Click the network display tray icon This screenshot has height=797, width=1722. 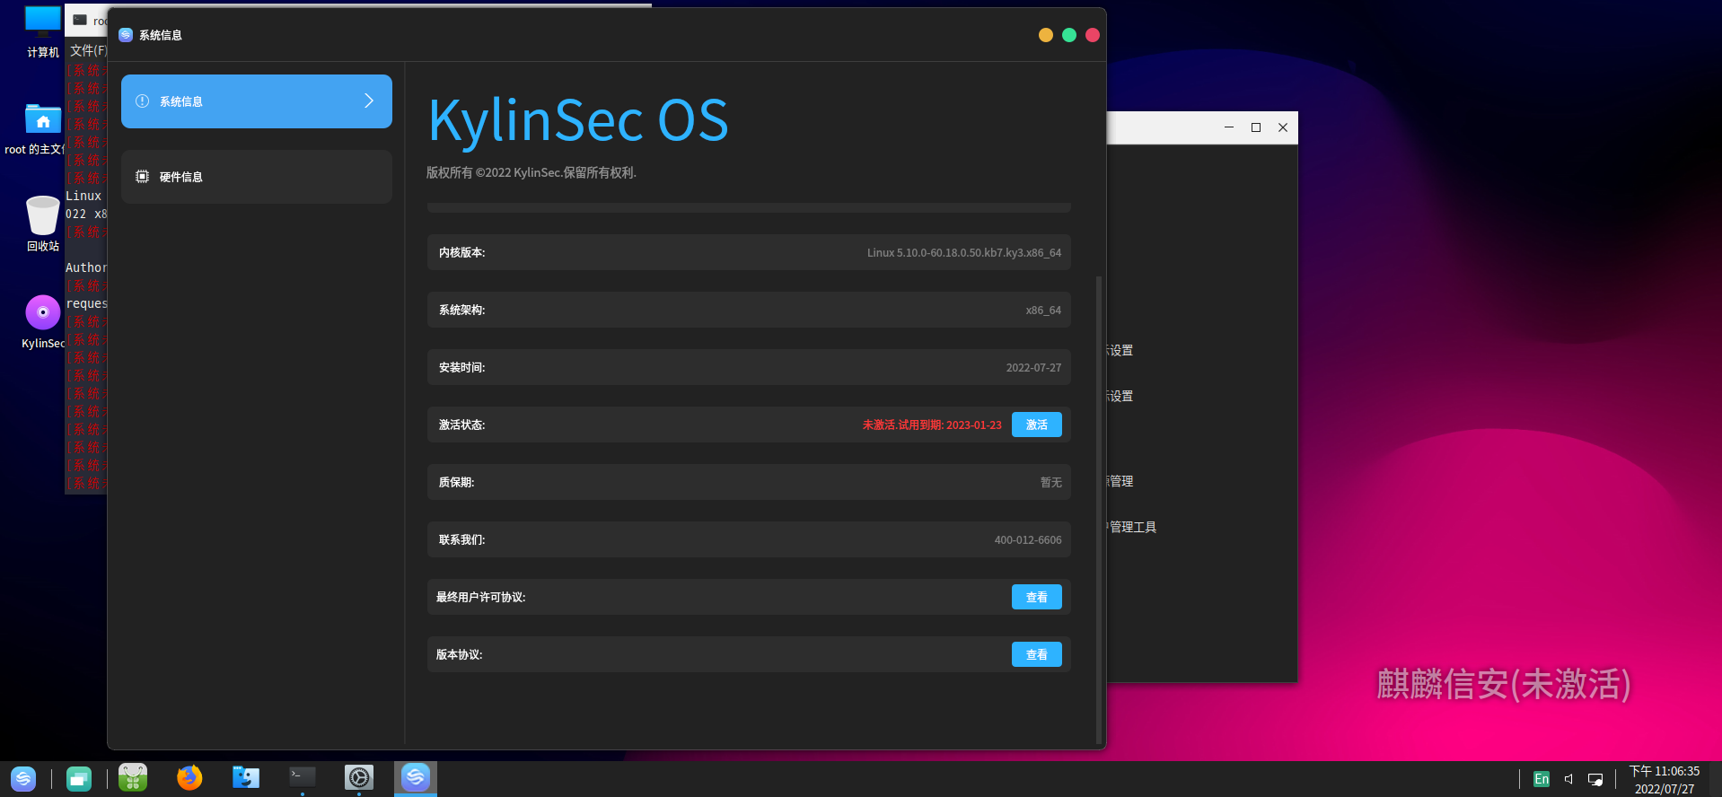1595,779
